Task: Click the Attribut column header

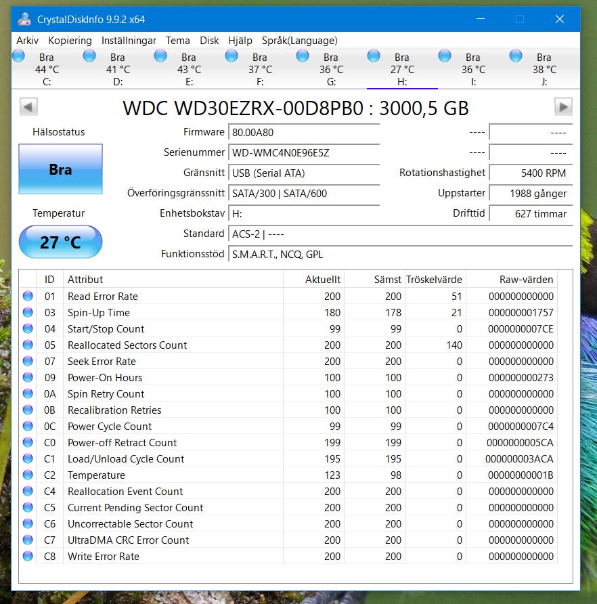Action: (x=173, y=279)
